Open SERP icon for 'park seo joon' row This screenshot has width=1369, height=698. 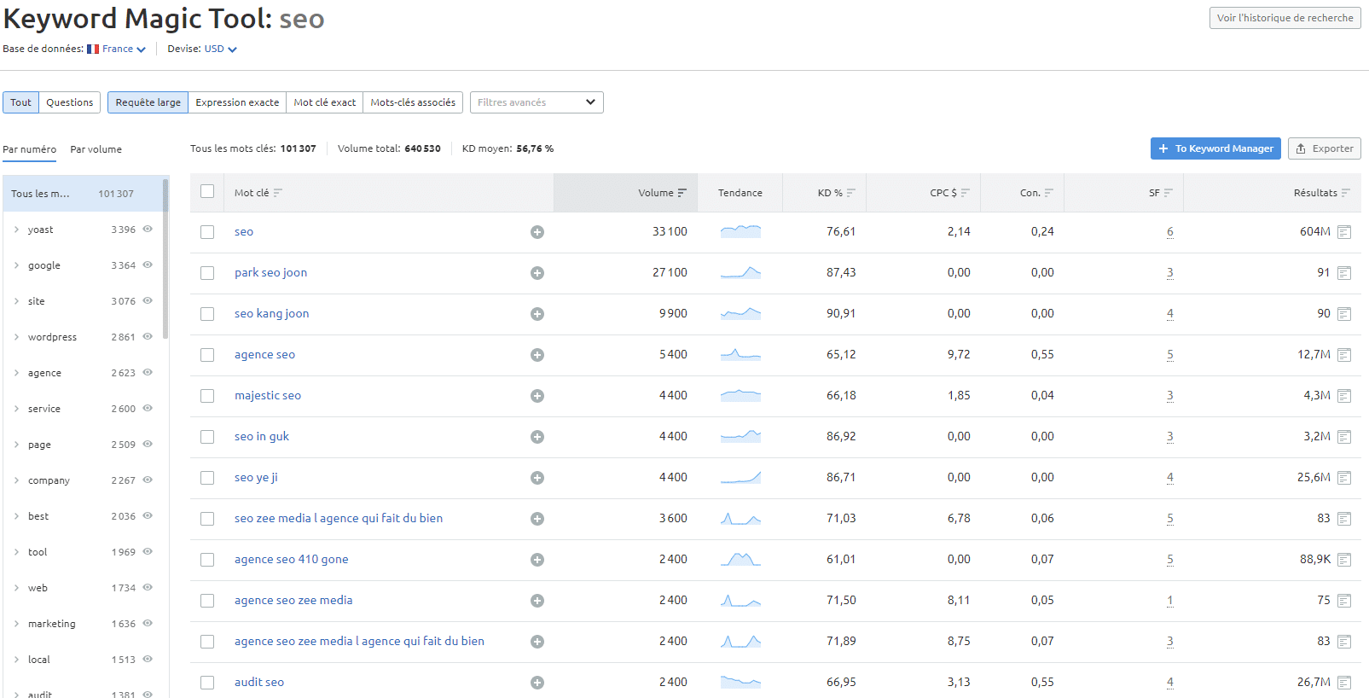pyautogui.click(x=1344, y=273)
